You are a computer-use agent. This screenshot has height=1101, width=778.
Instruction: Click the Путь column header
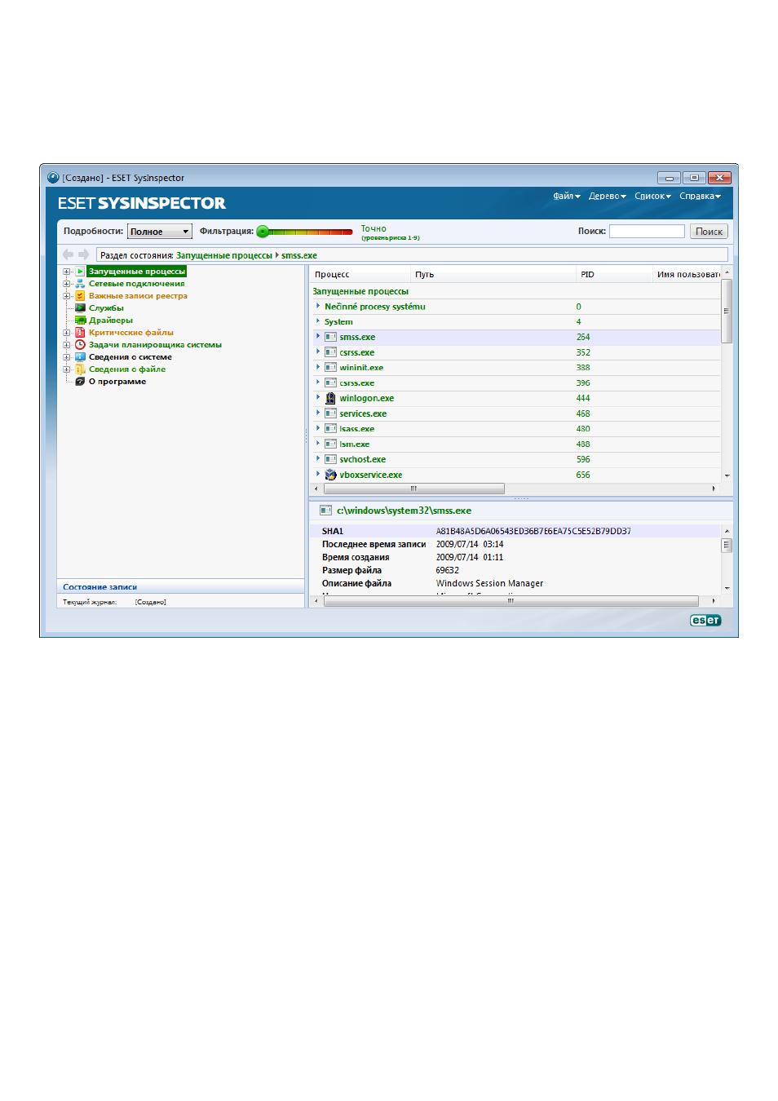tap(494, 275)
